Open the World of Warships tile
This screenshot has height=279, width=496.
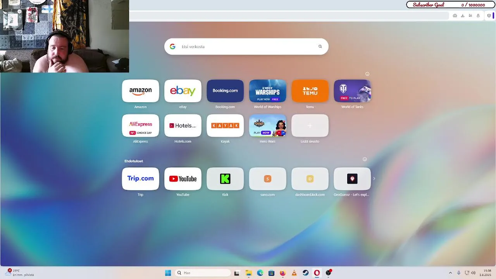(x=267, y=91)
